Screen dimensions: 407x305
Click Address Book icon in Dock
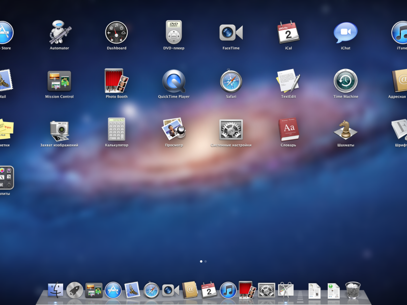point(190,290)
